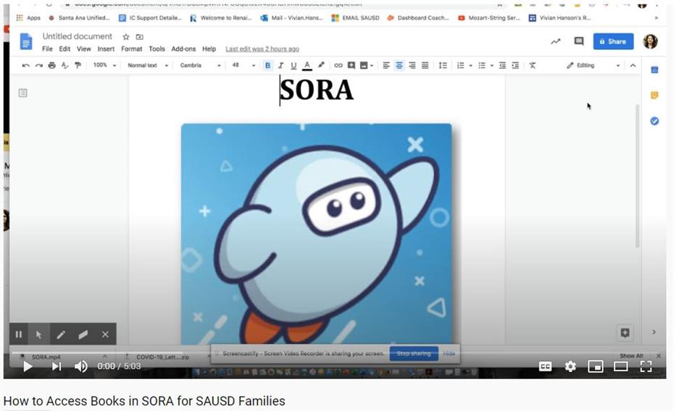This screenshot has height=411, width=674.
Task: Toggle Underline formatting button
Action: (x=294, y=66)
